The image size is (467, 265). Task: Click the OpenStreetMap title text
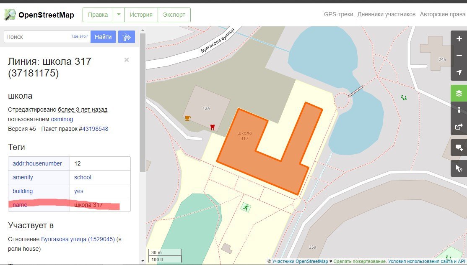pos(46,15)
